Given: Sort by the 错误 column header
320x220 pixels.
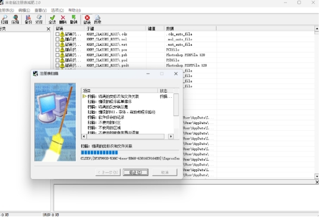Looking at the screenshot, I should pyautogui.click(x=69, y=29).
